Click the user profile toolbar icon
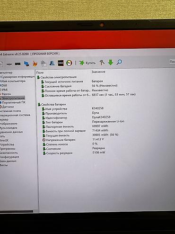Screen dimensions: 175x234 click(x=52, y=63)
